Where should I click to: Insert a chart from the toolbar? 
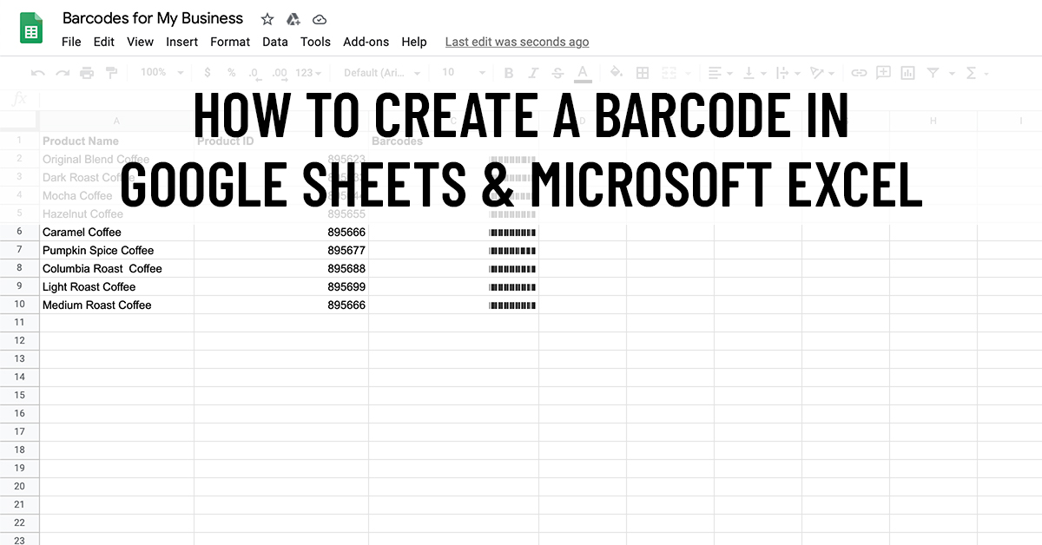907,73
